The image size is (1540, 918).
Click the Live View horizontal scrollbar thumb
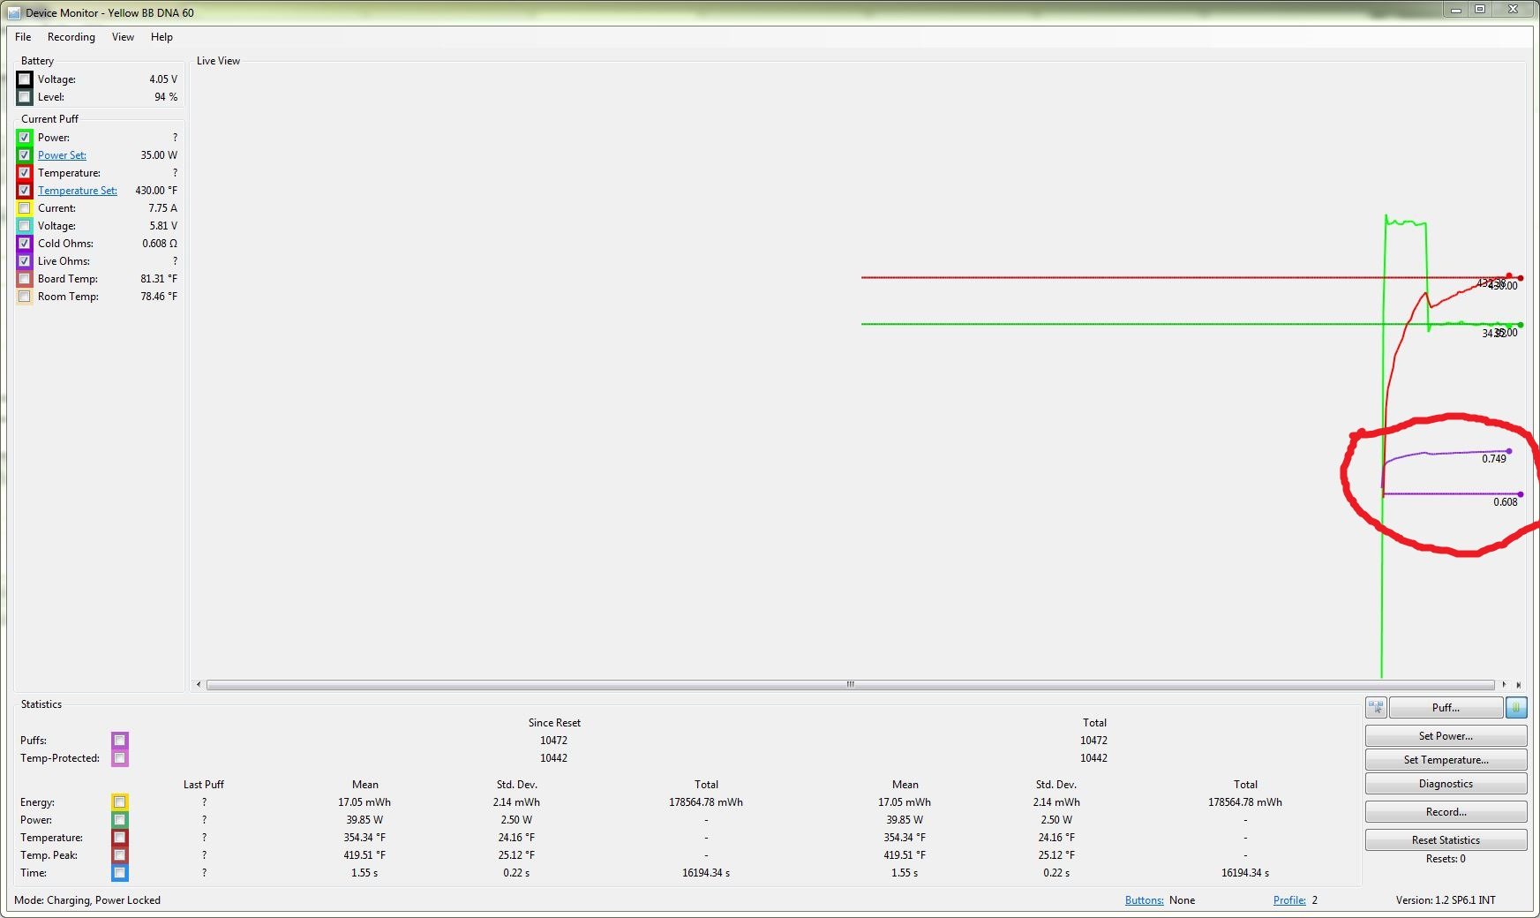[x=850, y=684]
